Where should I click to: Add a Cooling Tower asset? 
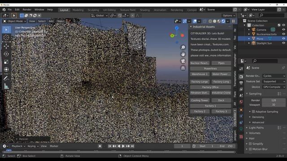tap(200, 100)
